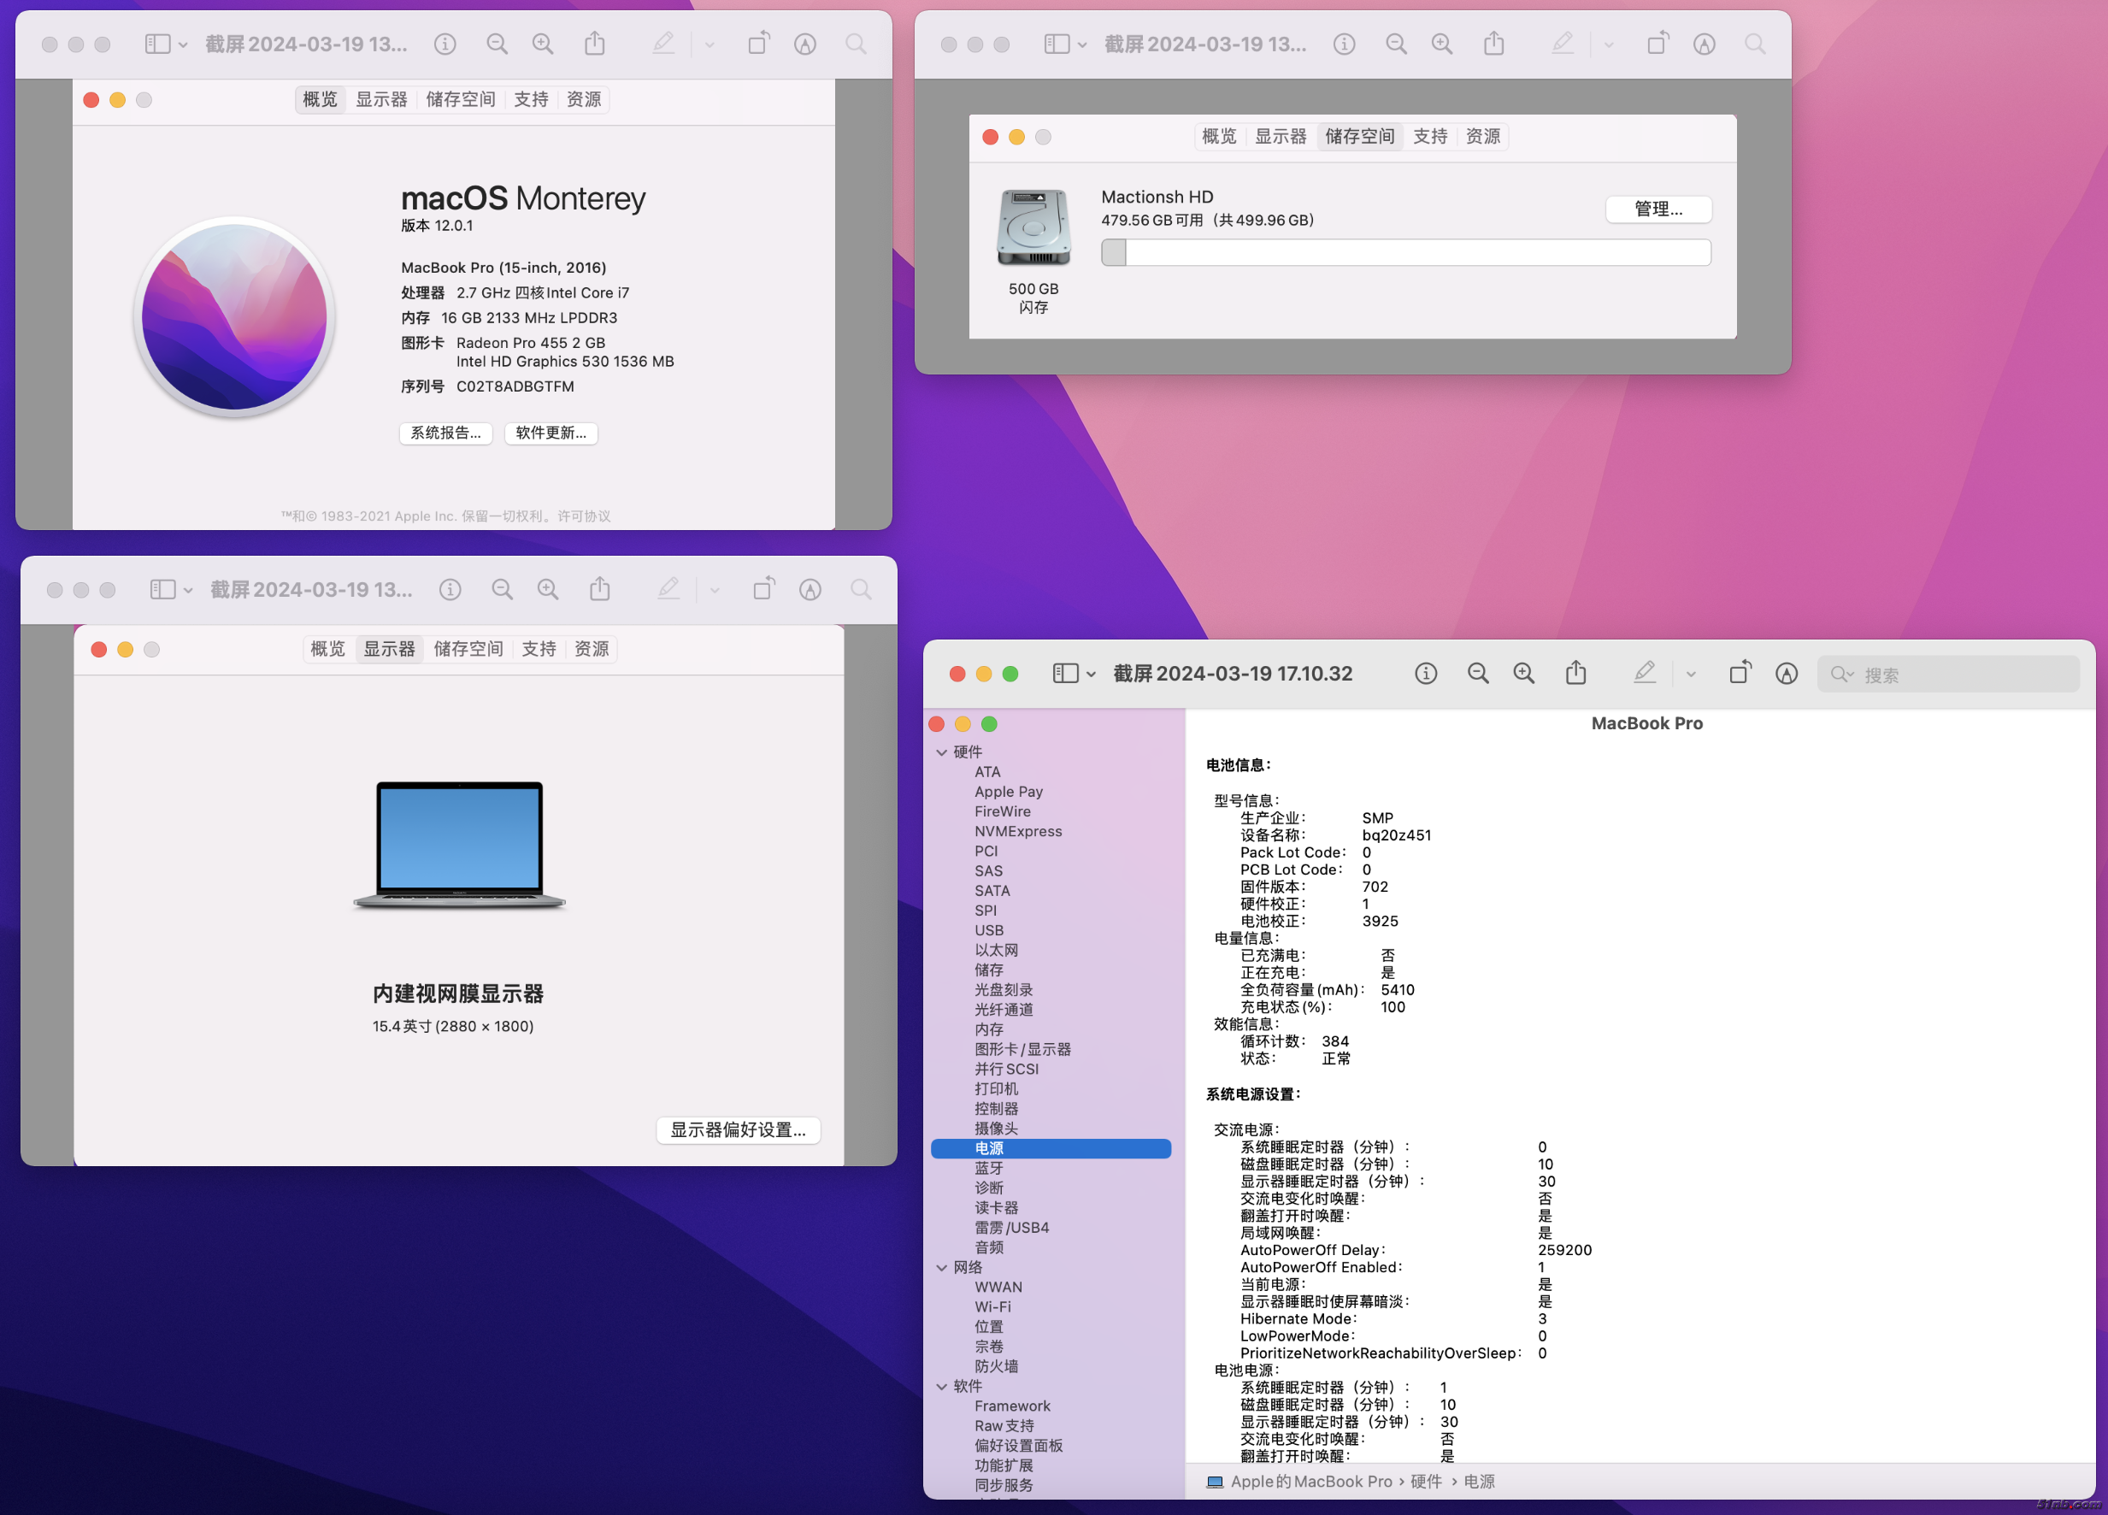Select 电源 in the hardware sidebar
2108x1515 pixels.
pyautogui.click(x=1051, y=1148)
